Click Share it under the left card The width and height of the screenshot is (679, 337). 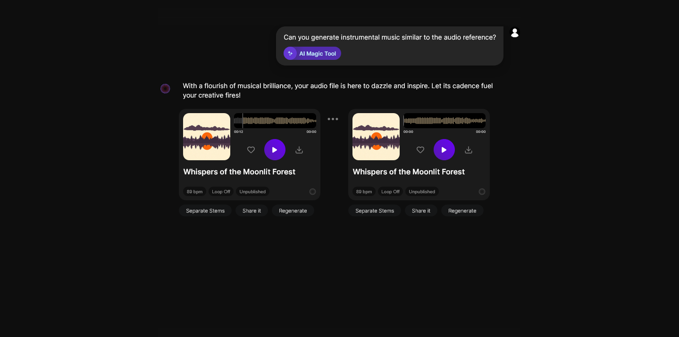(251, 211)
